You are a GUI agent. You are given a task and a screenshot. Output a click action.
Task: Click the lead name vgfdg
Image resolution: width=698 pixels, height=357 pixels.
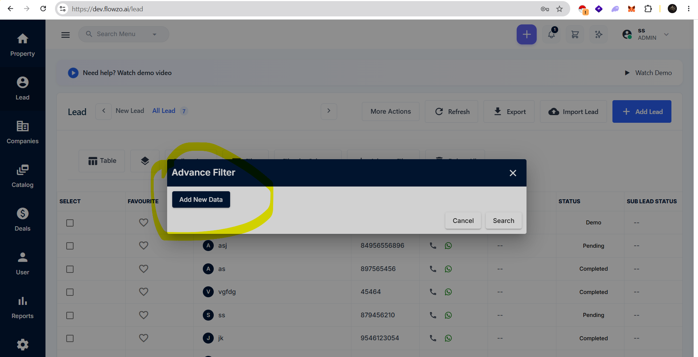227,292
